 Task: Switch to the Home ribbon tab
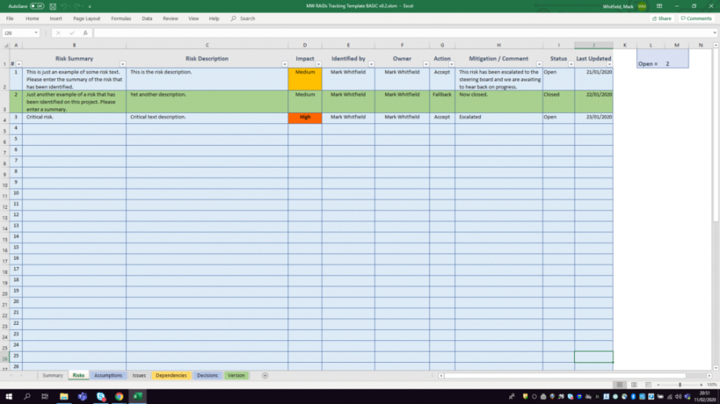32,19
